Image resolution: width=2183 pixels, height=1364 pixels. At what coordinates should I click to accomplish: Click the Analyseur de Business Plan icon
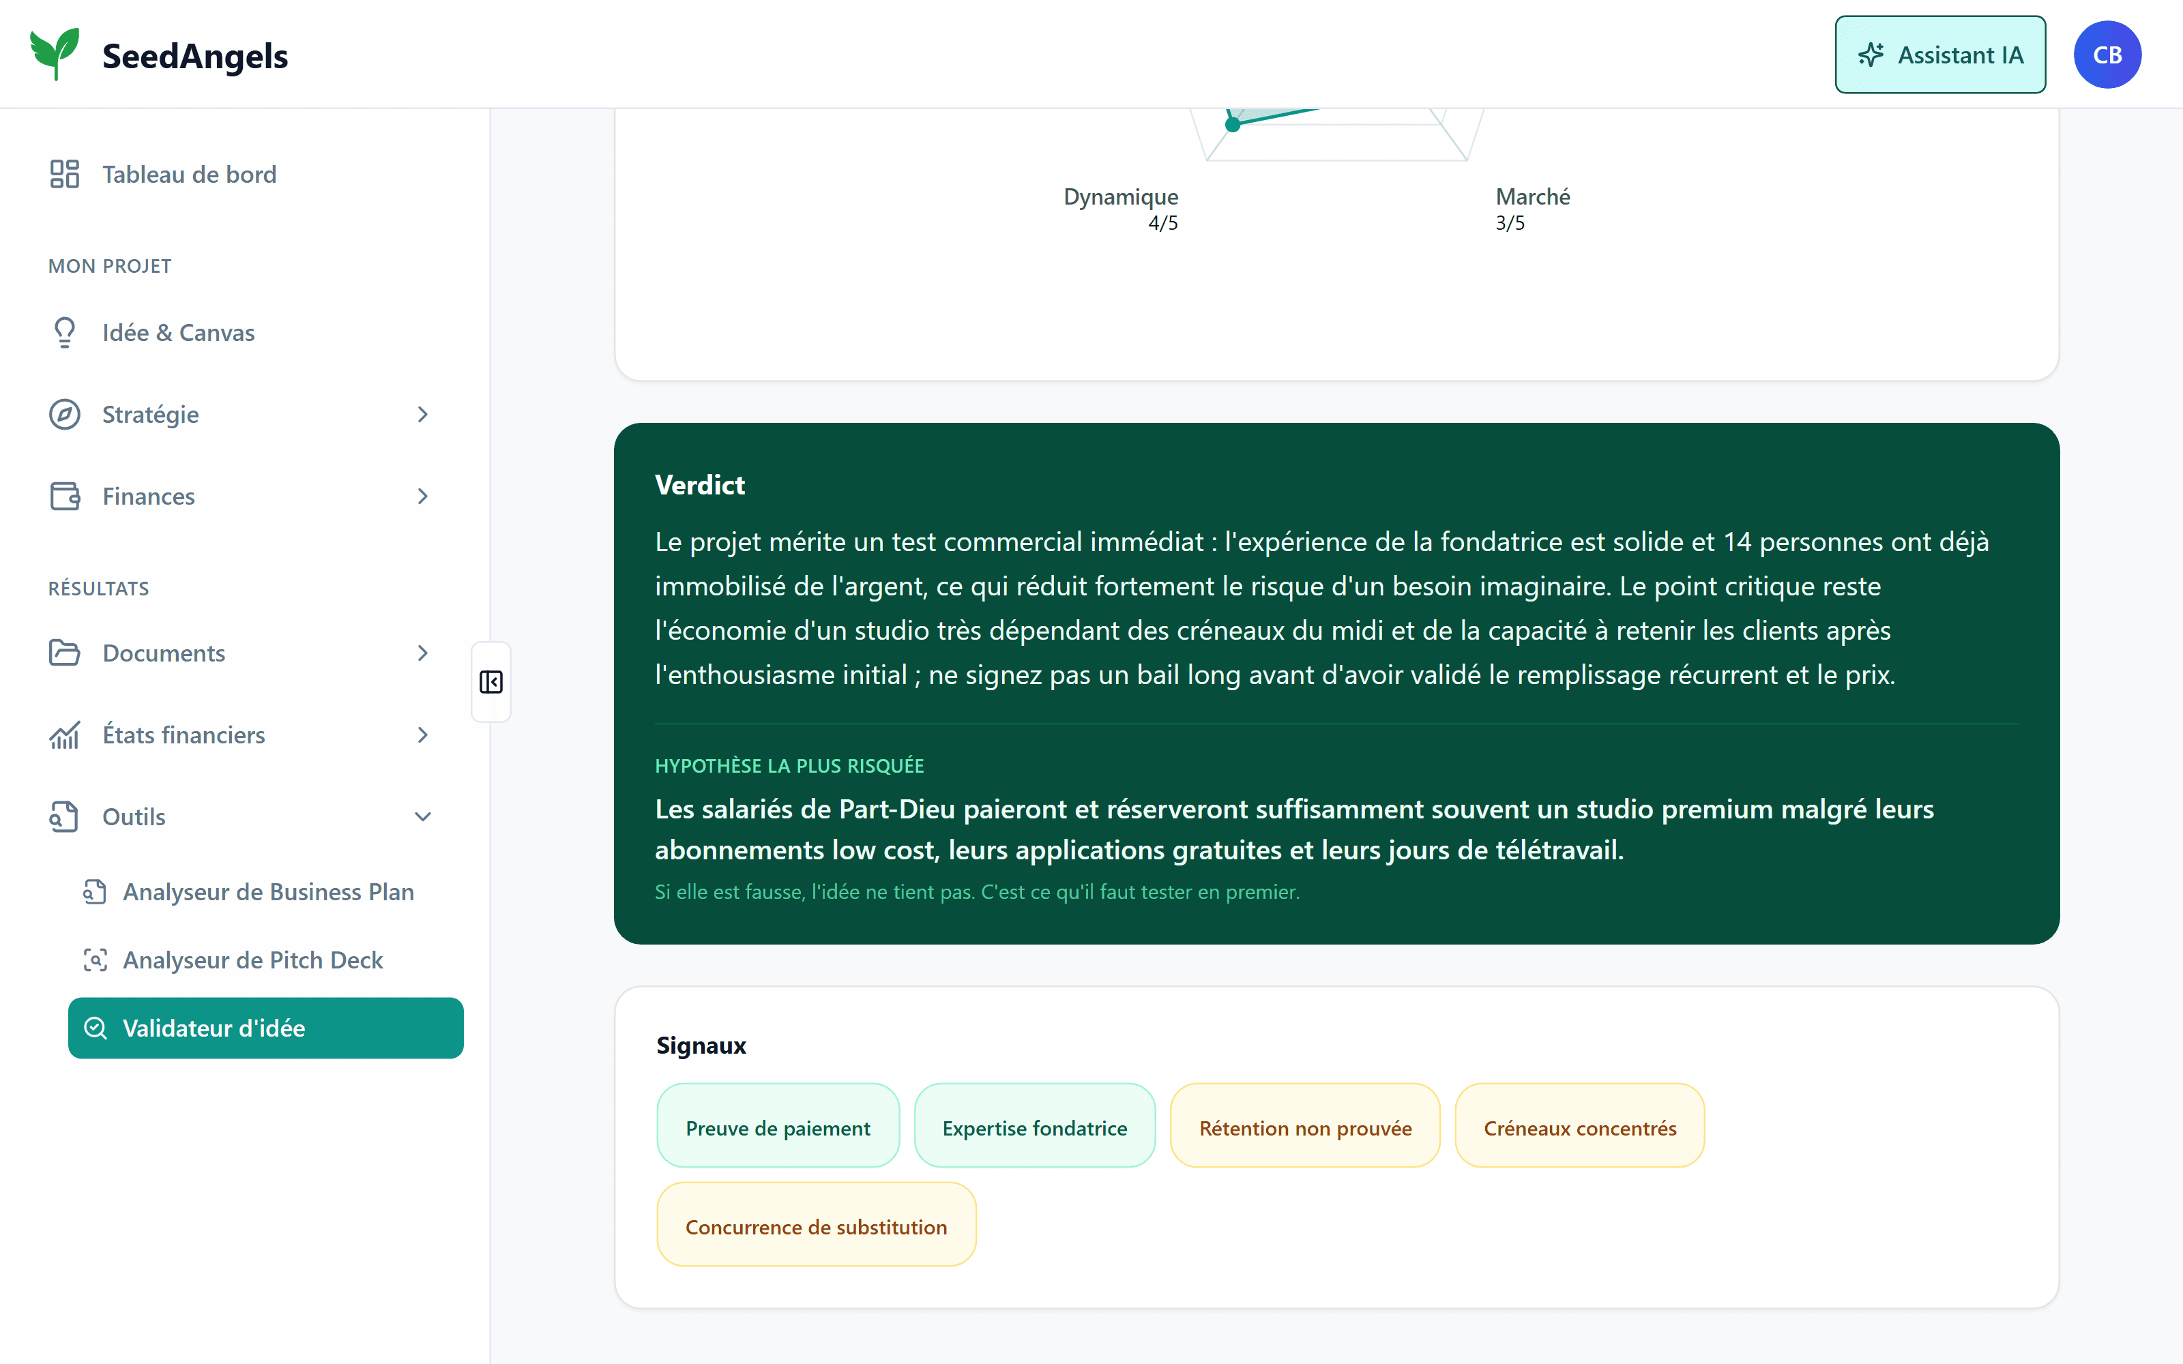(96, 891)
